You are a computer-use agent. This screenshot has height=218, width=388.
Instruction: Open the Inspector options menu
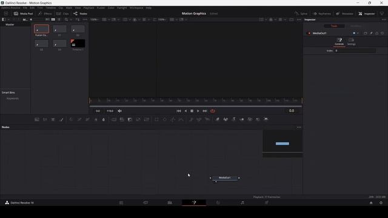384,19
